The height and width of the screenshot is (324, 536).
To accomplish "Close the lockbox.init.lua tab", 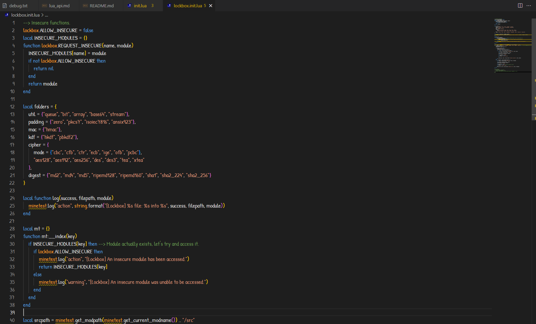I will [211, 6].
